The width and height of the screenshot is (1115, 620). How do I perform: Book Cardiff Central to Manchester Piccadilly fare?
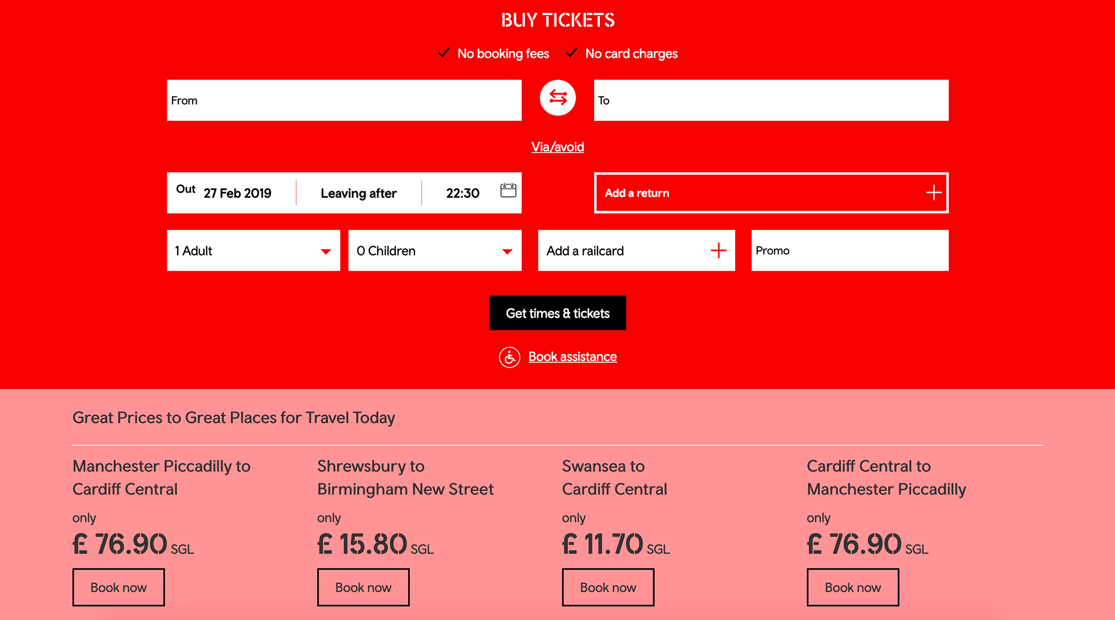click(x=853, y=587)
